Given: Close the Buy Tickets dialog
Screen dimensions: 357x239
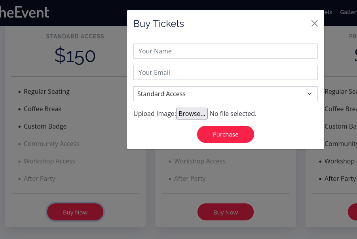Looking at the screenshot, I should click(315, 23).
